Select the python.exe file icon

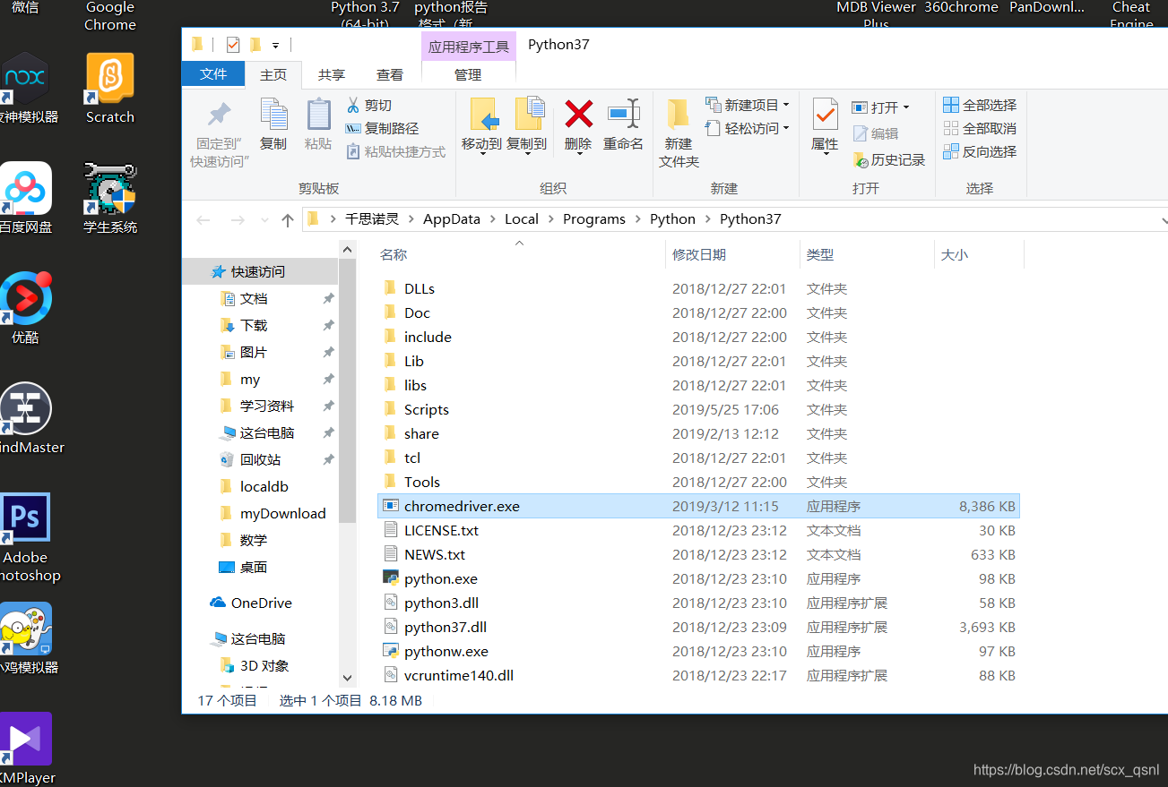[x=390, y=578]
